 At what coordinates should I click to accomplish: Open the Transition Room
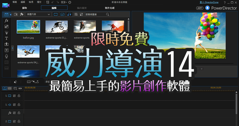point(6,44)
